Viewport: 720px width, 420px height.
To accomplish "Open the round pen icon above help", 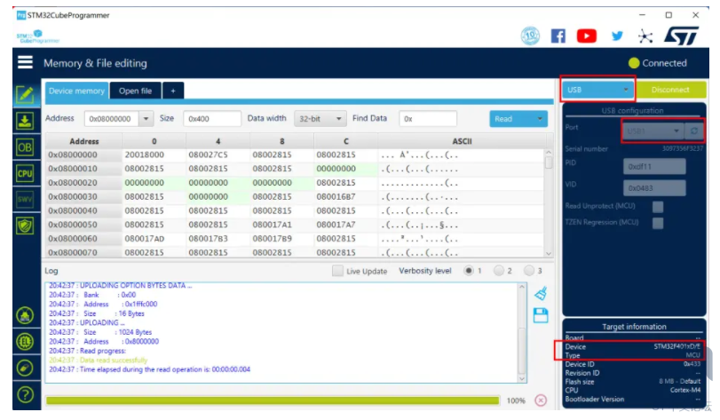I will (x=25, y=368).
